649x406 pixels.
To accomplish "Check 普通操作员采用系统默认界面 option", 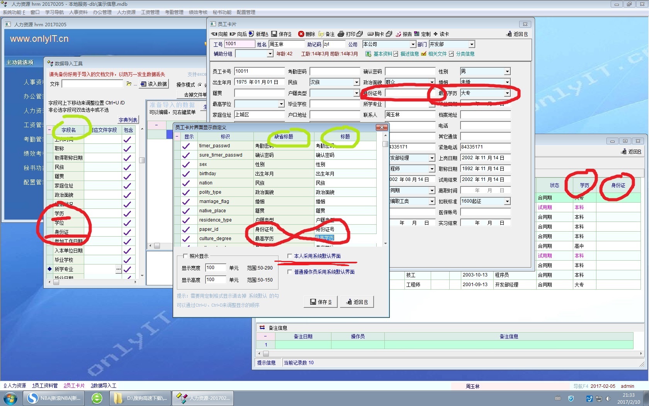I will coord(290,272).
